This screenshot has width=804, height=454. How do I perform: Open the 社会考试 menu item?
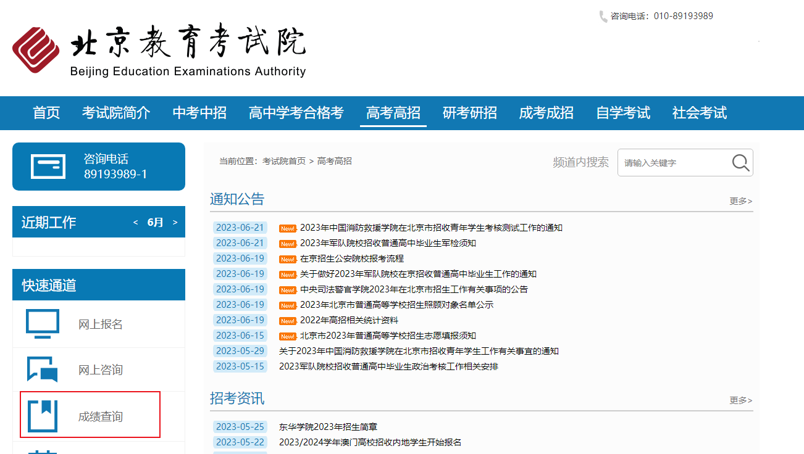pos(698,113)
